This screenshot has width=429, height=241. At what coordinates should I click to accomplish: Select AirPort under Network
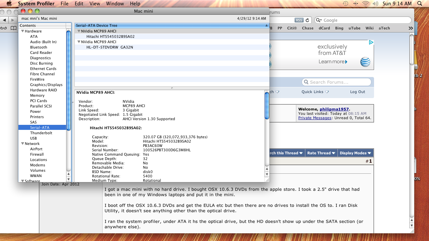pos(36,149)
